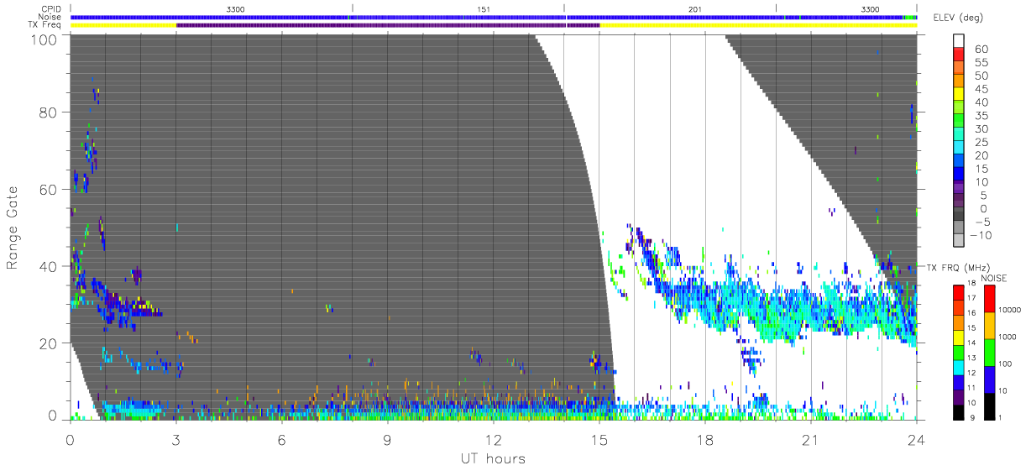Click the TX Freq row label
Image resolution: width=1031 pixels, height=476 pixels.
tap(44, 24)
